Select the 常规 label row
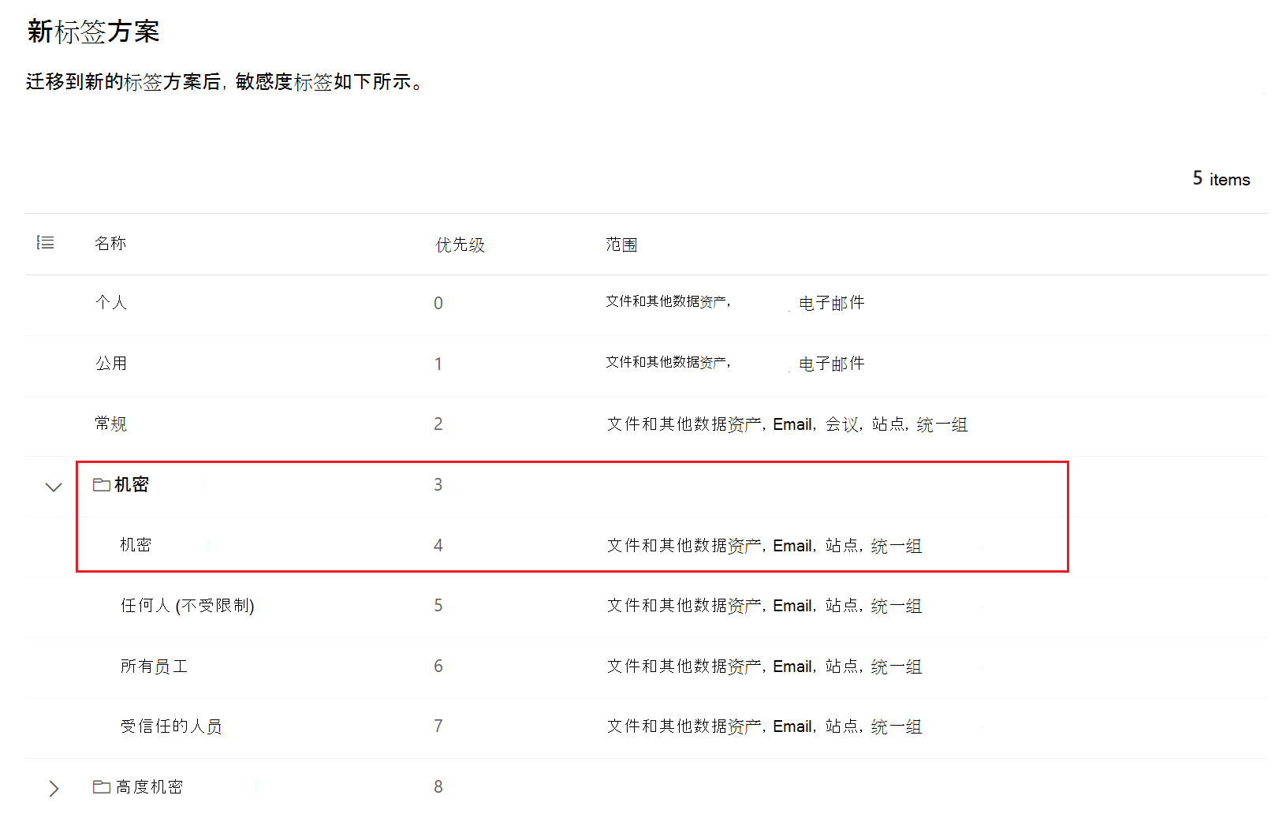Screen dimensions: 1279x814 coord(111,424)
